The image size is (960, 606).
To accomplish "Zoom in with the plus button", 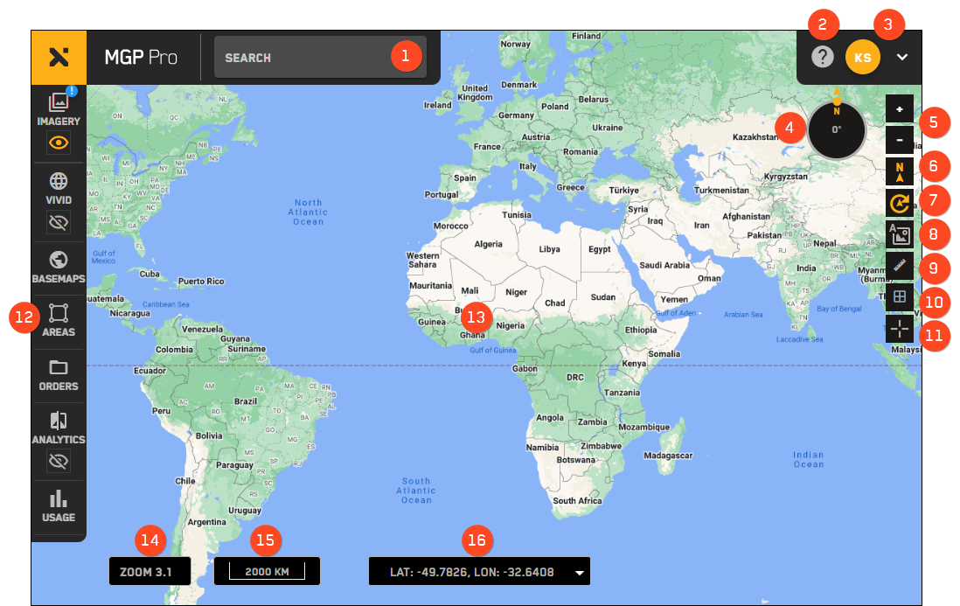I will point(900,109).
